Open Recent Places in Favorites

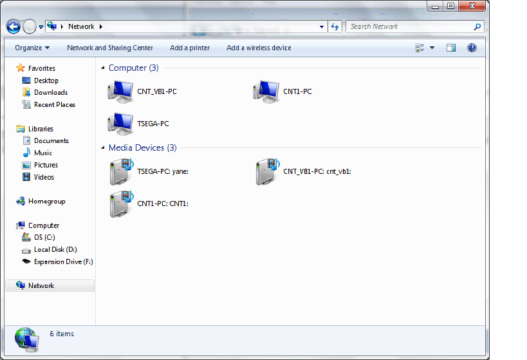coord(55,104)
